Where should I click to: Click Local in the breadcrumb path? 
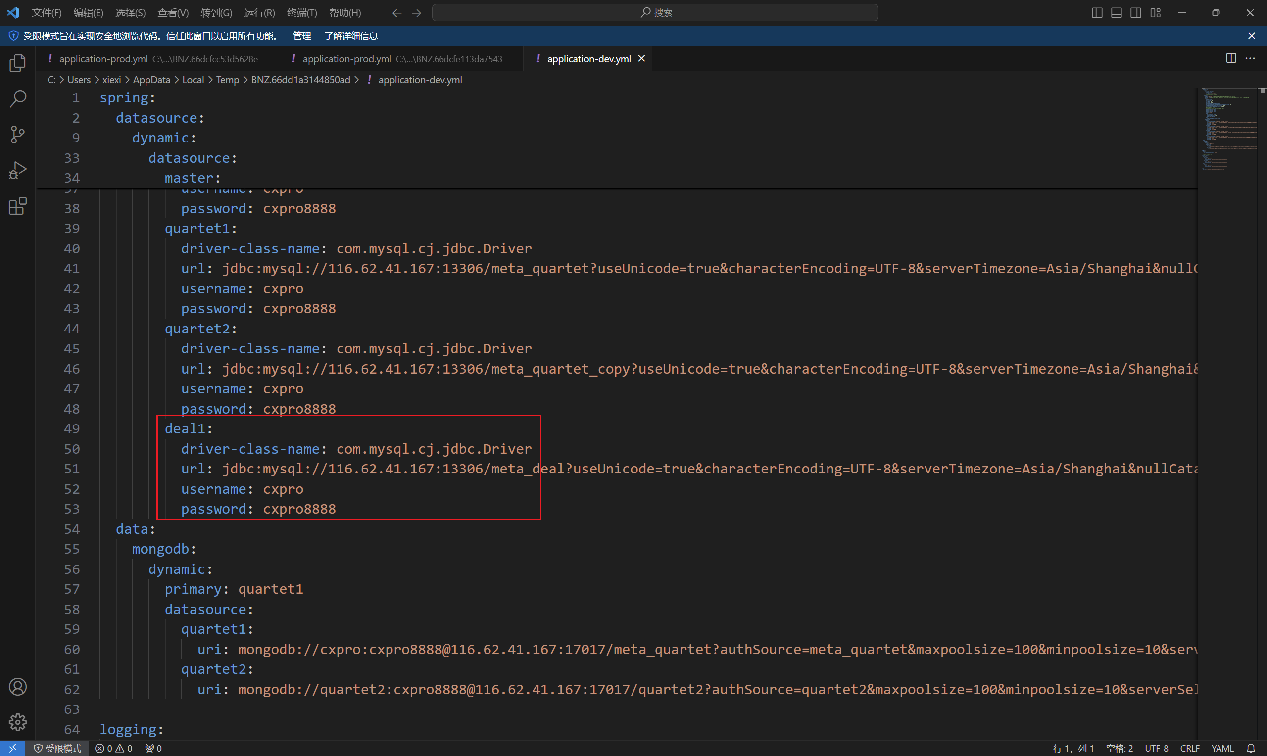click(x=193, y=80)
